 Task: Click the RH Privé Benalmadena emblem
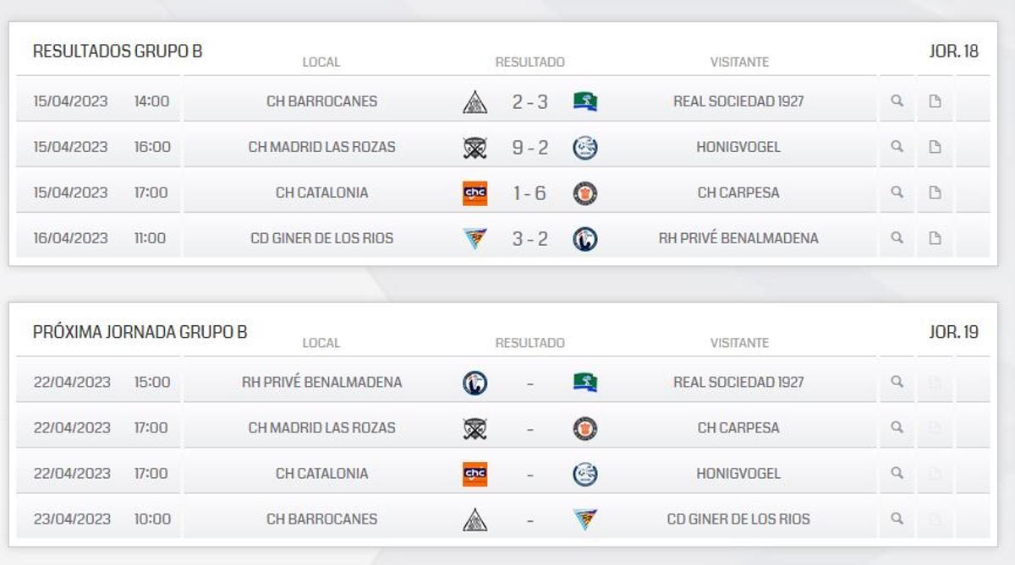point(585,237)
